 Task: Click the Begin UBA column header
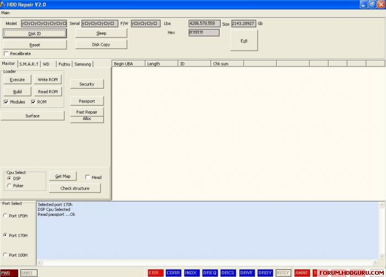[x=128, y=64]
